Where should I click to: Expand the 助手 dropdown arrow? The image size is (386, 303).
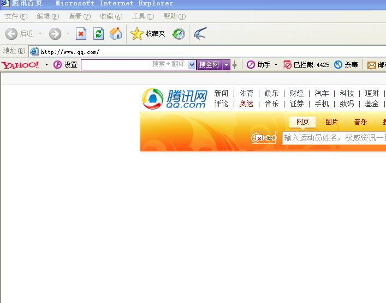point(276,65)
